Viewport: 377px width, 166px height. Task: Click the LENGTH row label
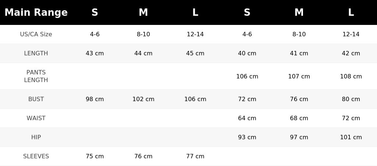(36, 54)
